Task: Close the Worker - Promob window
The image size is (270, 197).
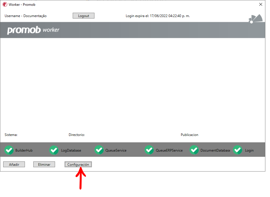Action: (x=261, y=4)
